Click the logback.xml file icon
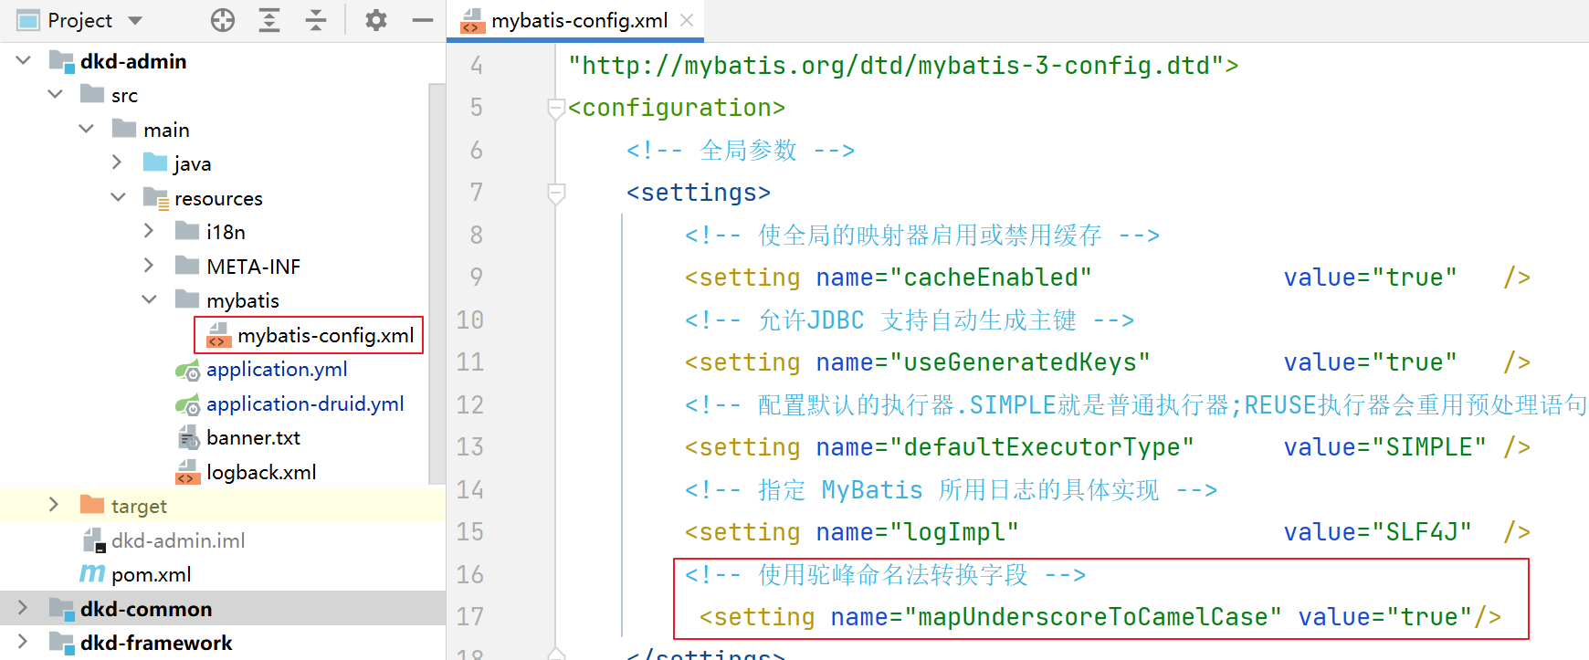The image size is (1589, 660). tap(187, 472)
